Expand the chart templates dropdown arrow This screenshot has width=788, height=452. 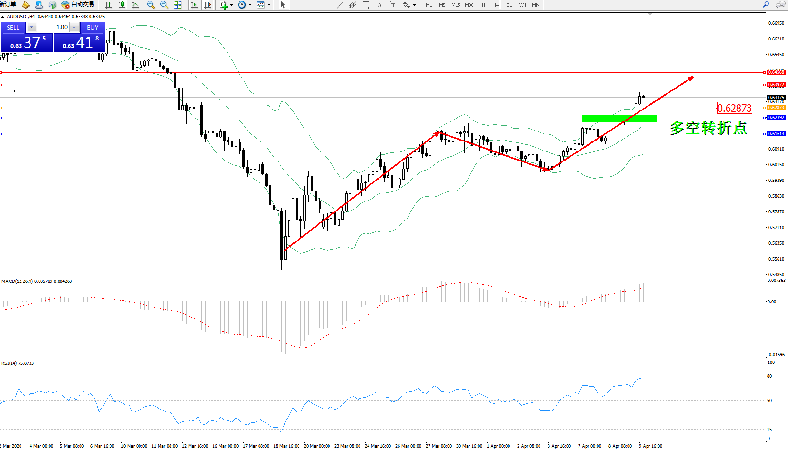click(269, 5)
